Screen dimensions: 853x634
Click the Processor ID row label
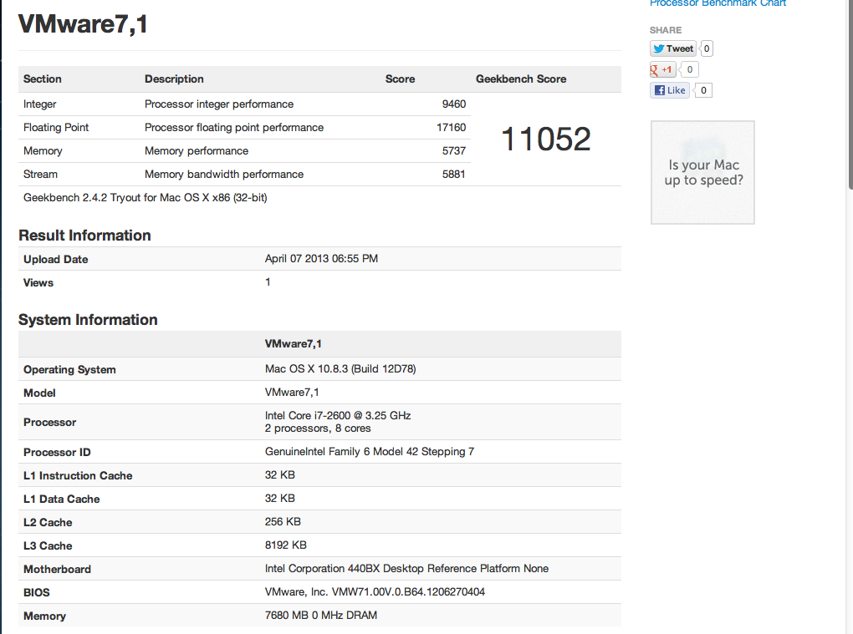57,452
